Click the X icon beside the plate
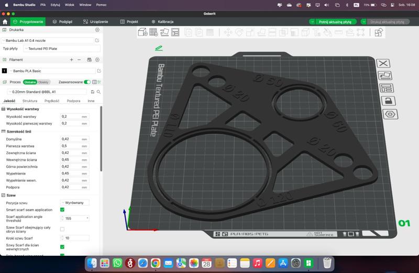Image resolution: width=419 pixels, height=273 pixels. 383,63
